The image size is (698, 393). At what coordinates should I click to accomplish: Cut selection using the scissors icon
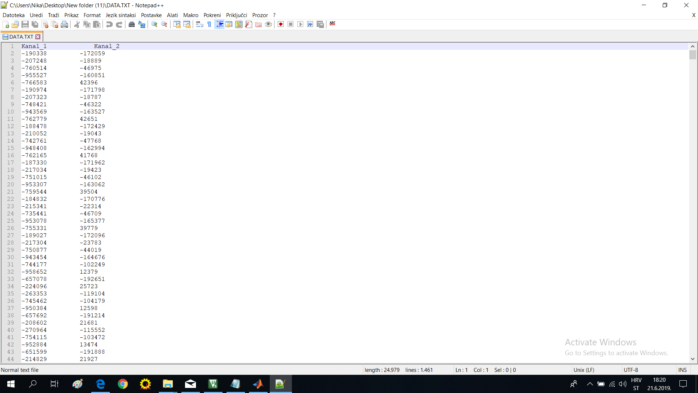77,24
